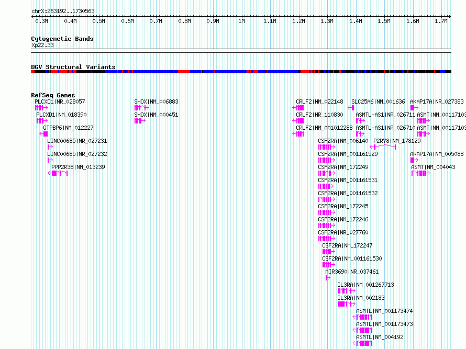Viewport: 466px width, 349px height.
Task: Click the SHOX|NM_006883 label
Action: pyautogui.click(x=157, y=102)
